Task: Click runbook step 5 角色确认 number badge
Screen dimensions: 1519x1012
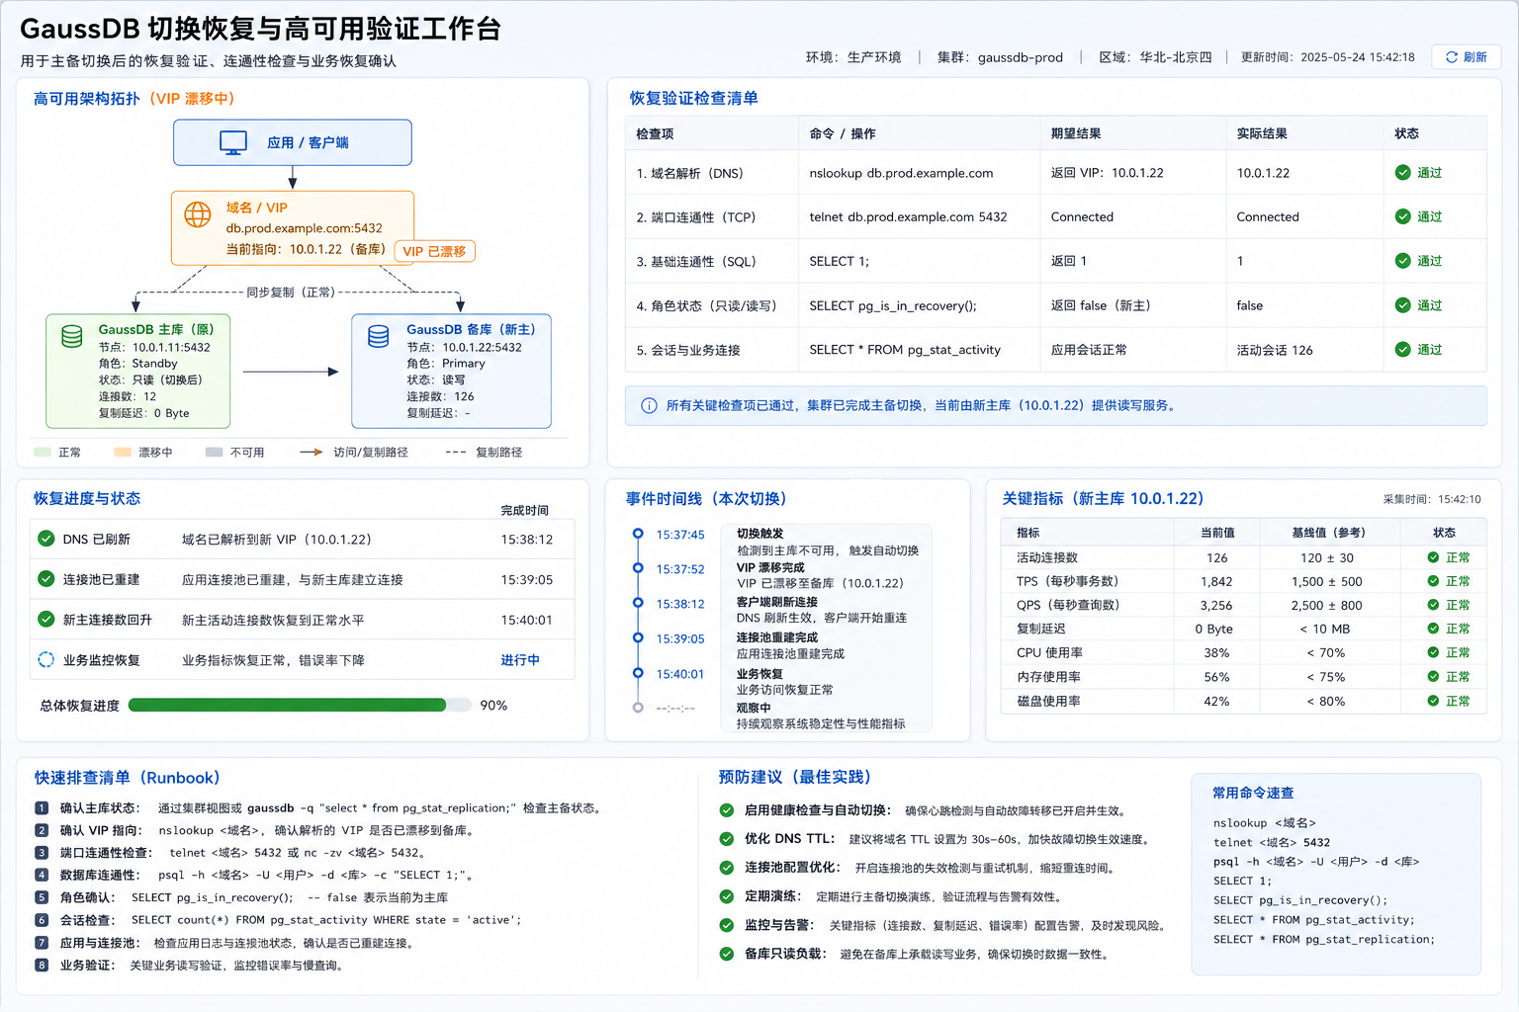Action: click(x=42, y=897)
